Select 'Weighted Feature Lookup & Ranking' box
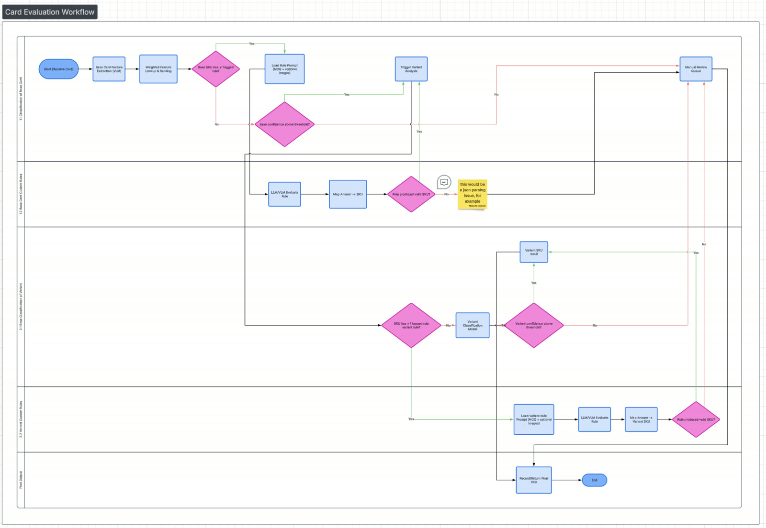The image size is (766, 528). (x=158, y=69)
